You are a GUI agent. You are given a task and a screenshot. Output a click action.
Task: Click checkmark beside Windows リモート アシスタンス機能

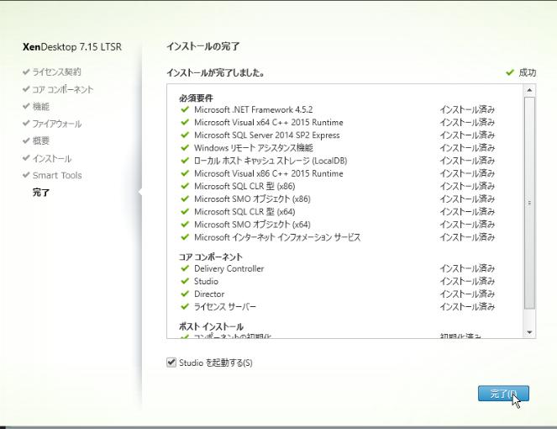point(185,147)
